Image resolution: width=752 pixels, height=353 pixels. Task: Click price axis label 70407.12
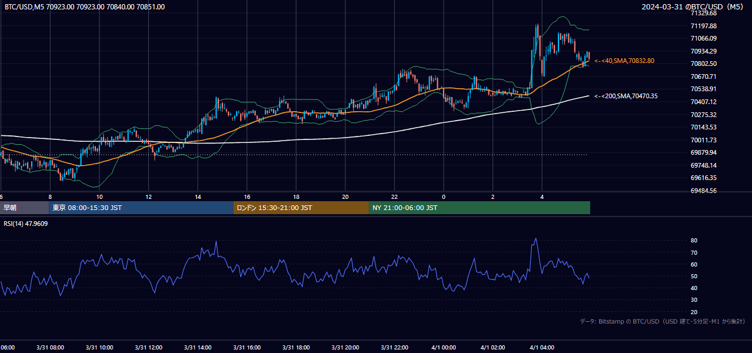704,102
